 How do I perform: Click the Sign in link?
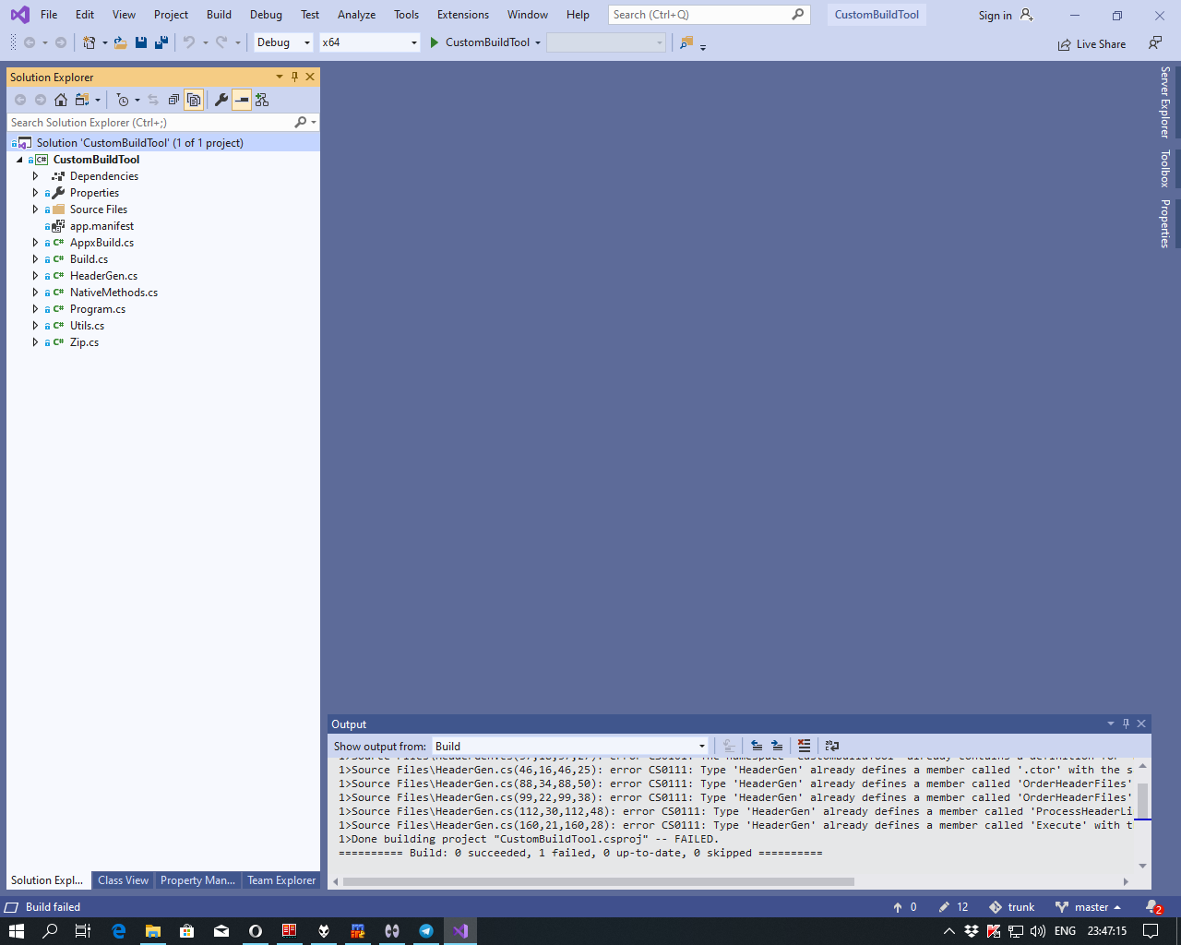point(995,15)
